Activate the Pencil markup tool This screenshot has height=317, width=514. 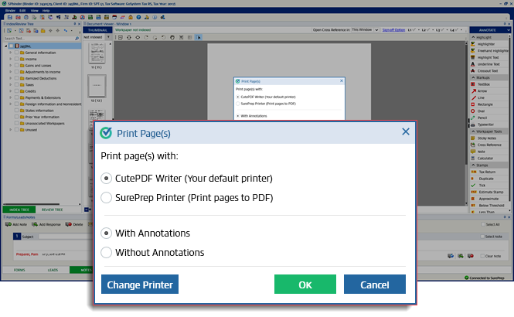pos(487,118)
